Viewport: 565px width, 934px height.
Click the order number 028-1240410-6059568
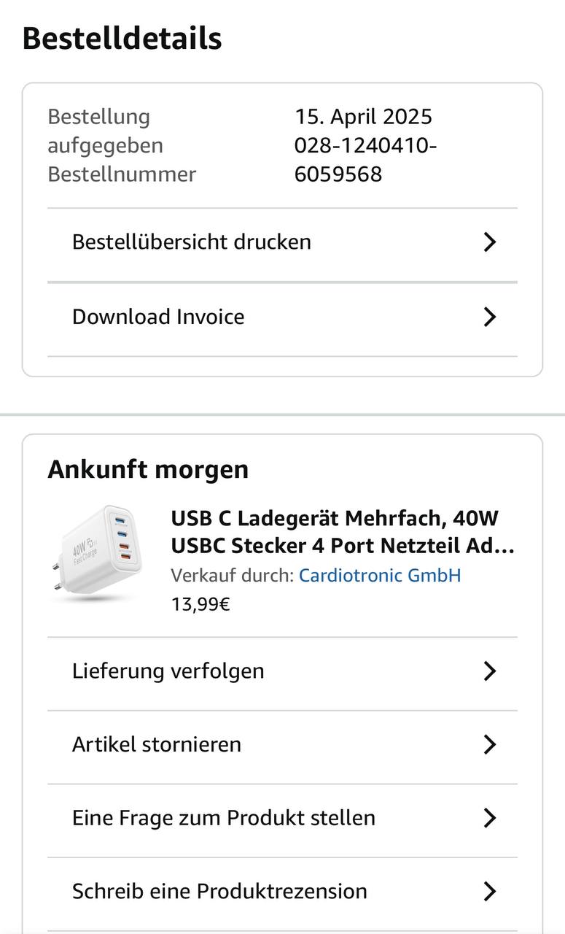click(365, 160)
